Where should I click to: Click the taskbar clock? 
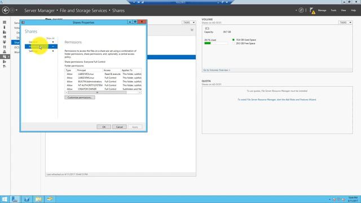[x=353, y=199]
